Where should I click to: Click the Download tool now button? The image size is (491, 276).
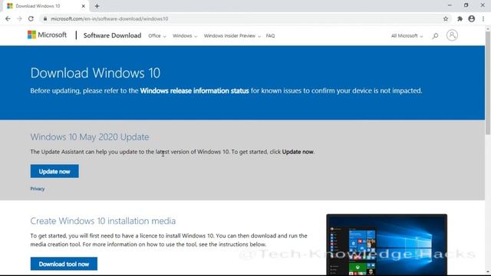coord(64,264)
